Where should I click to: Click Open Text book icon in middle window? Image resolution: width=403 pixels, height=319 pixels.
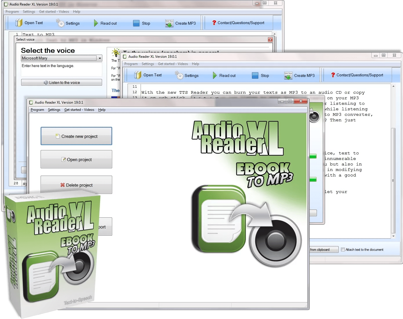tap(138, 75)
